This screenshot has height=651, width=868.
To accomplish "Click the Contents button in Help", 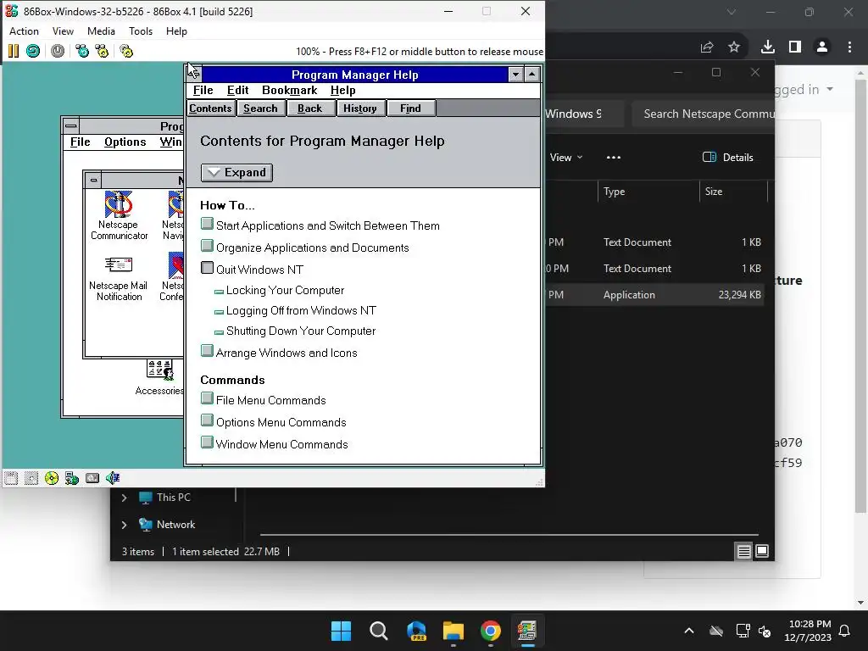I will (x=210, y=108).
